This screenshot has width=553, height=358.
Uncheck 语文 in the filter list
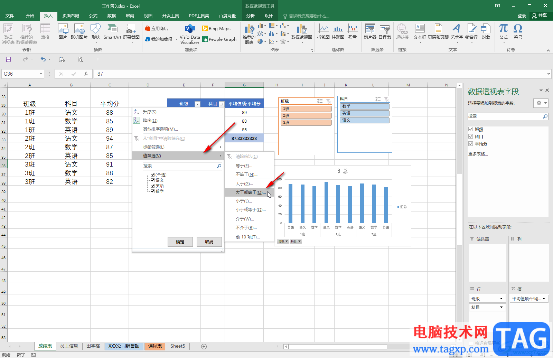152,180
